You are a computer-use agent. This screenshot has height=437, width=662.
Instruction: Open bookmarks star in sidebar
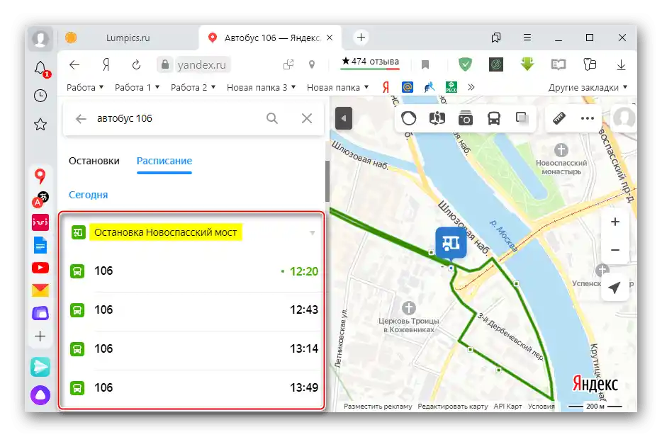coord(40,125)
